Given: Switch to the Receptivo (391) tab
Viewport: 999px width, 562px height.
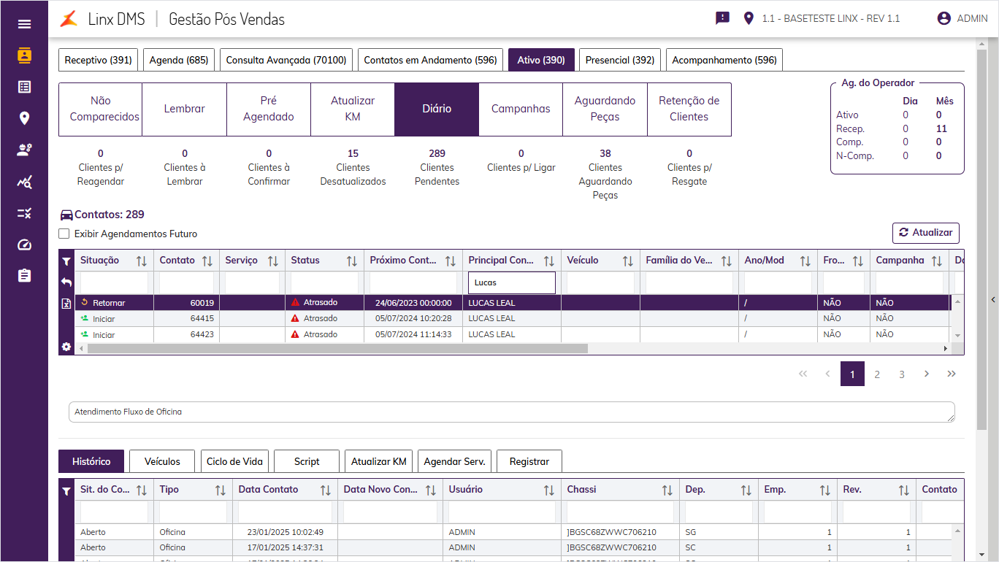Looking at the screenshot, I should [99, 60].
